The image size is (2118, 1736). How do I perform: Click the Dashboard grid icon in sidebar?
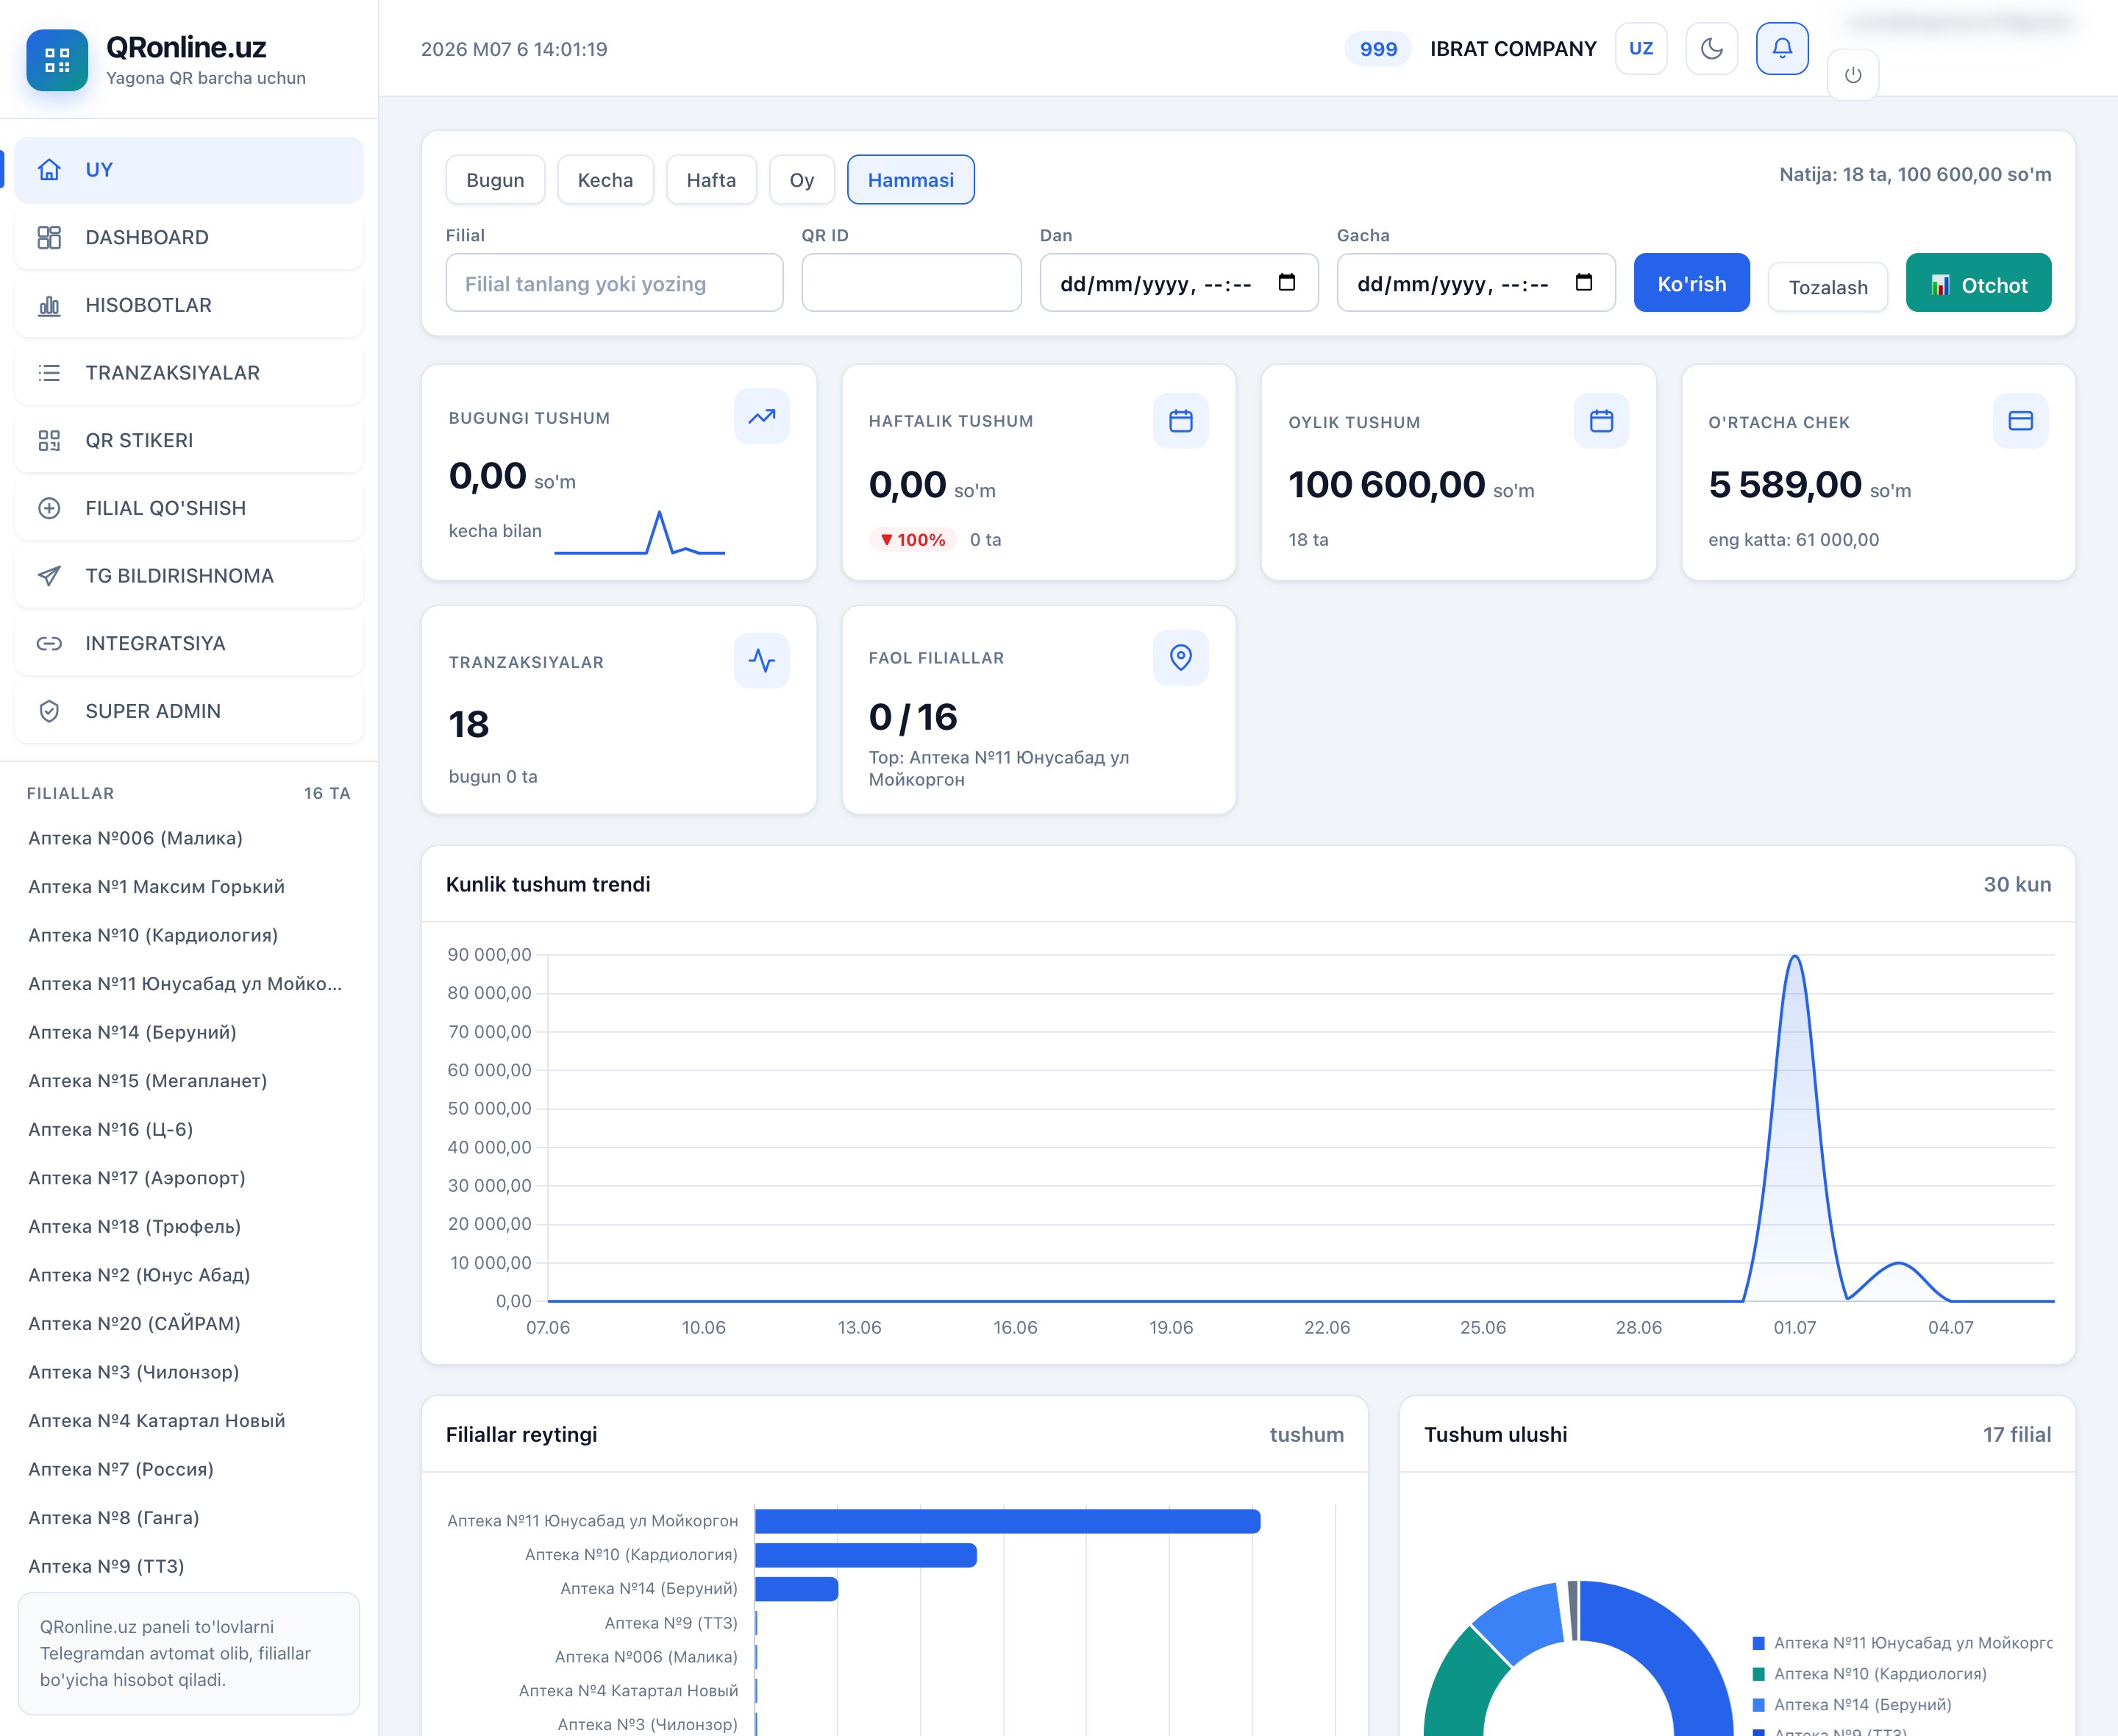(49, 237)
